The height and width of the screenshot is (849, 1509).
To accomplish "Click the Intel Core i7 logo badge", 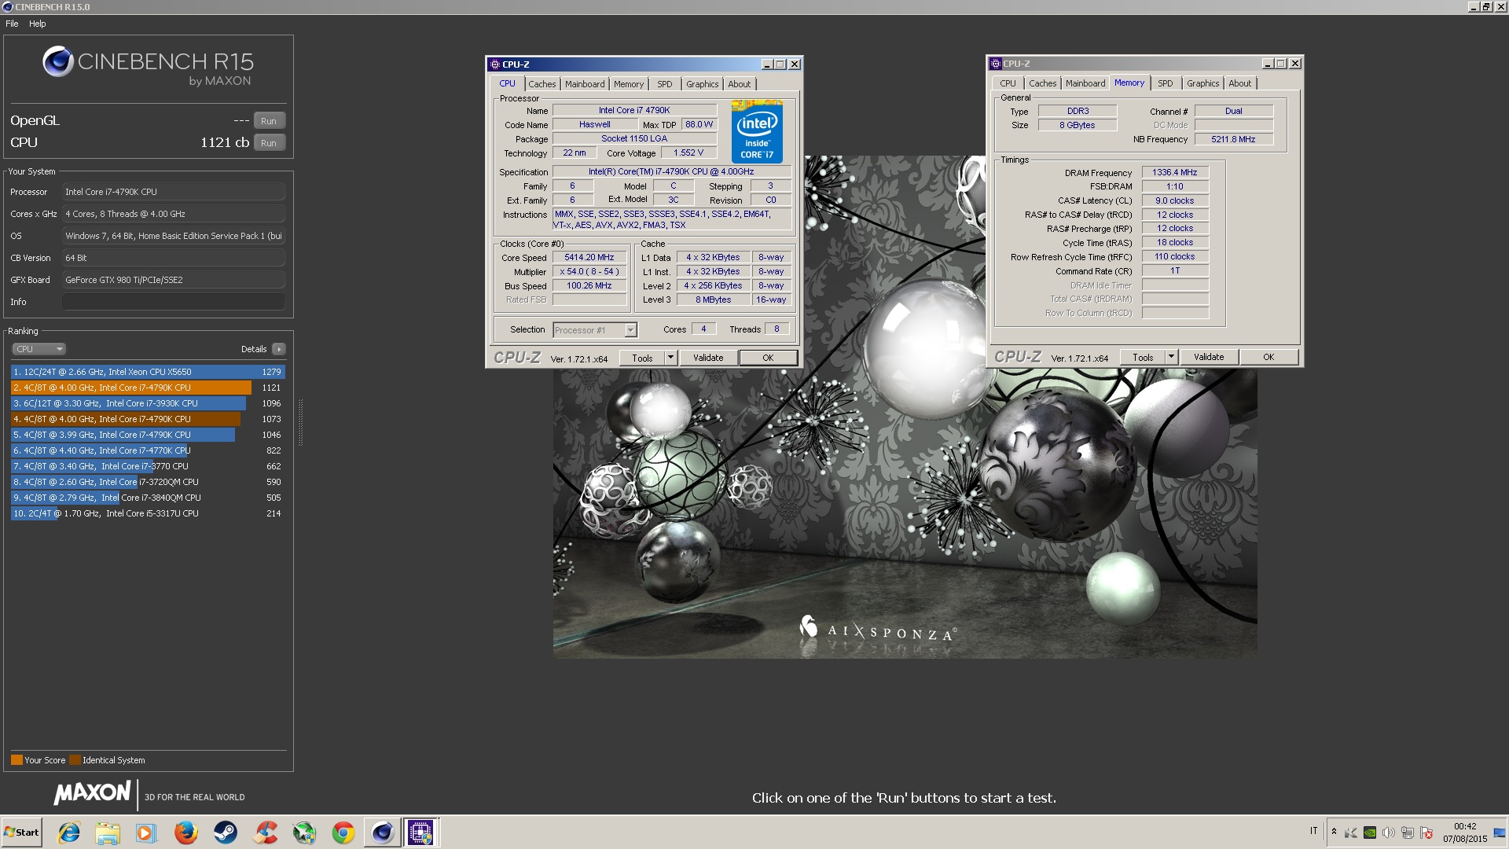I will pyautogui.click(x=757, y=131).
